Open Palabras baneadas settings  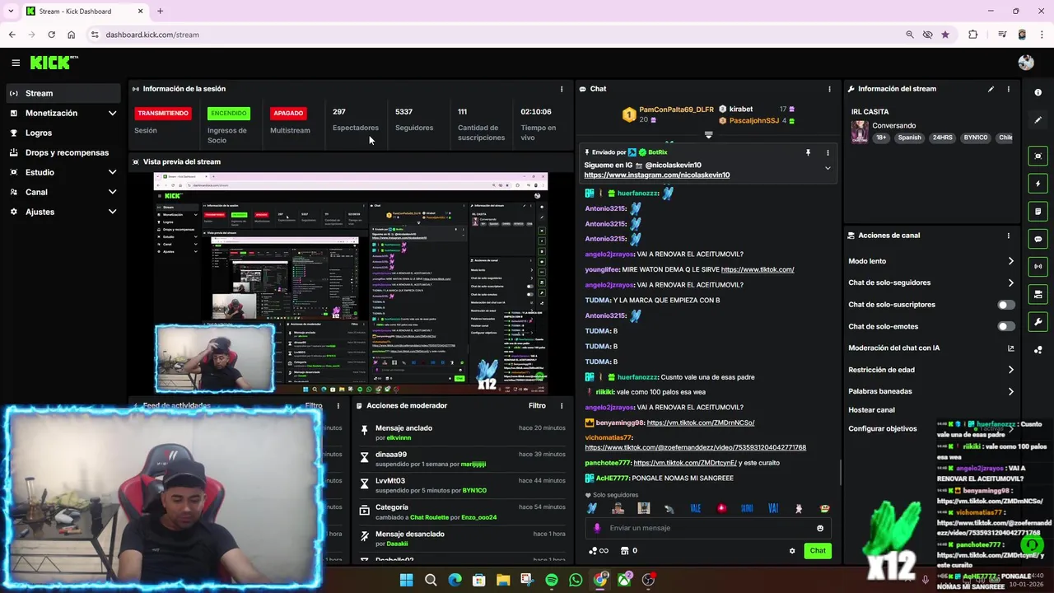pos(930,391)
